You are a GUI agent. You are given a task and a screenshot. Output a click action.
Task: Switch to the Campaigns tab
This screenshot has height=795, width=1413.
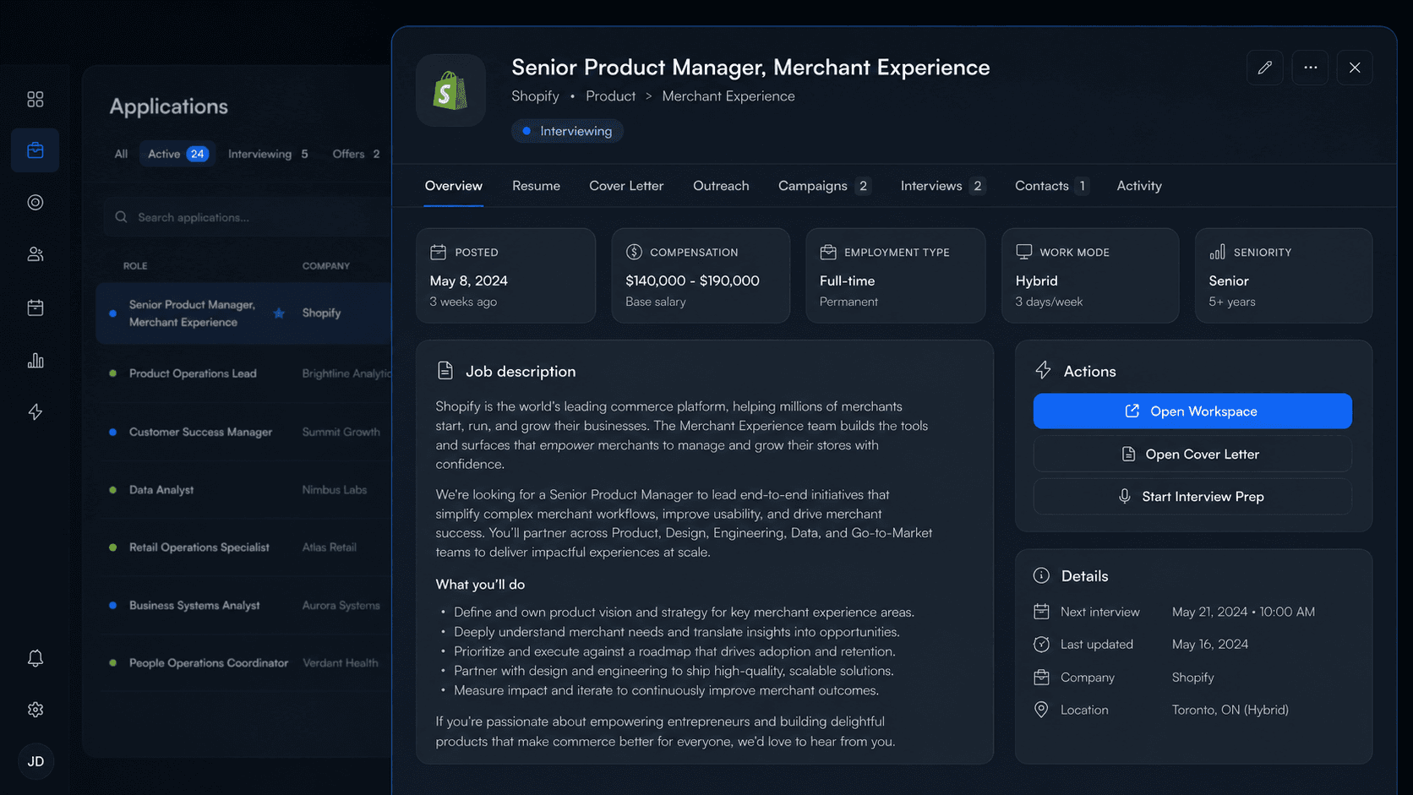pos(824,186)
